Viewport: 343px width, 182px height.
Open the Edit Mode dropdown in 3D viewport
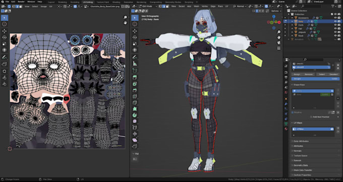point(147,7)
